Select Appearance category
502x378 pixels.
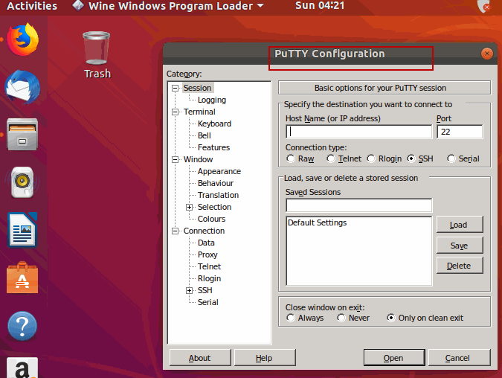click(x=219, y=171)
